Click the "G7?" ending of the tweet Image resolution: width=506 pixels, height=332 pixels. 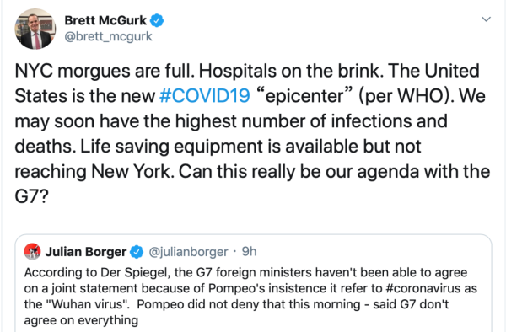pos(31,196)
